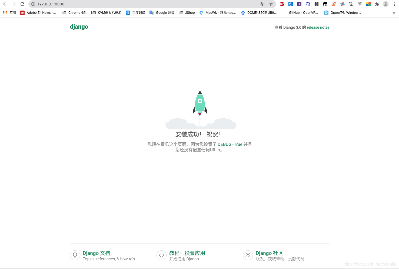
Task: Open 百度翻译 bookmark
Action: click(135, 13)
